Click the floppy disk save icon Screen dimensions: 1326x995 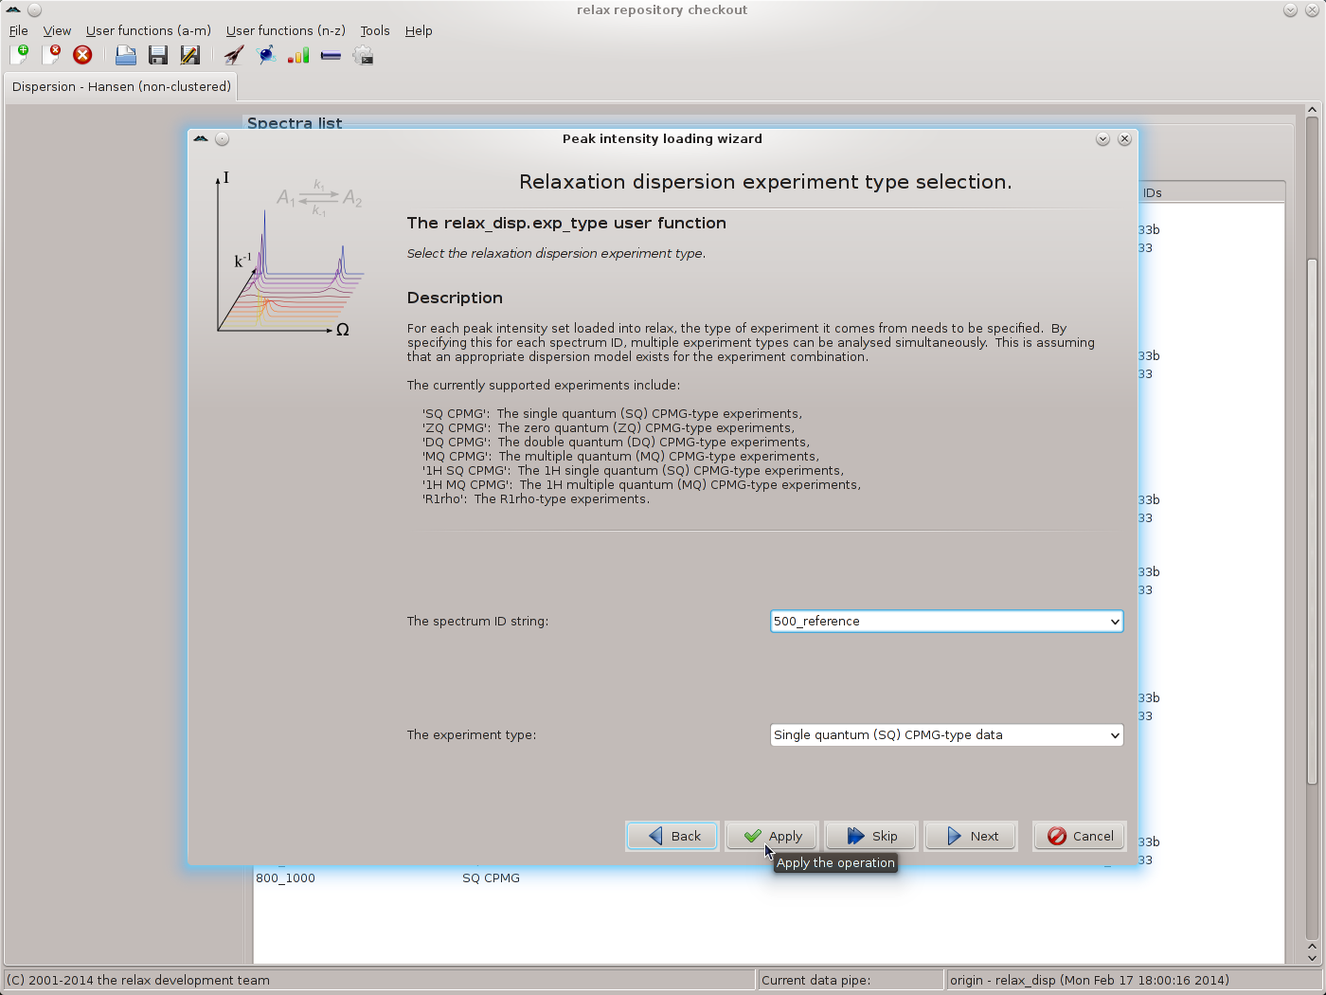click(x=158, y=55)
